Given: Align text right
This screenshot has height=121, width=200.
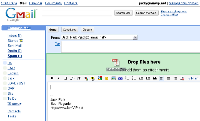Looking at the screenshot, I should pyautogui.click(x=175, y=78).
